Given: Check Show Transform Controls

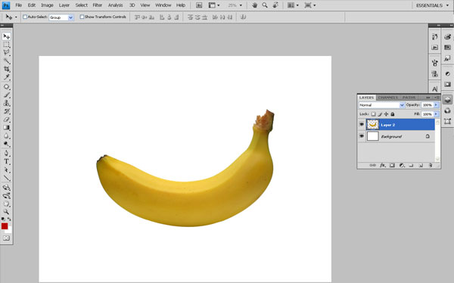Looking at the screenshot, I should click(x=82, y=17).
